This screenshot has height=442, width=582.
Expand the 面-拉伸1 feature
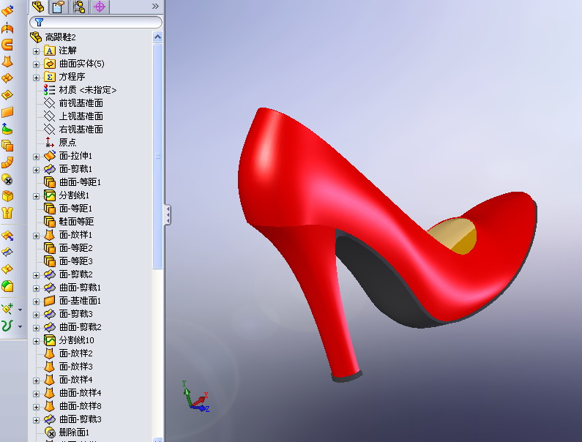36,157
